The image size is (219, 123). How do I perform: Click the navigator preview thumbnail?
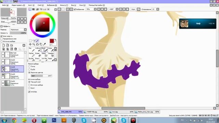(x=14, y=12)
